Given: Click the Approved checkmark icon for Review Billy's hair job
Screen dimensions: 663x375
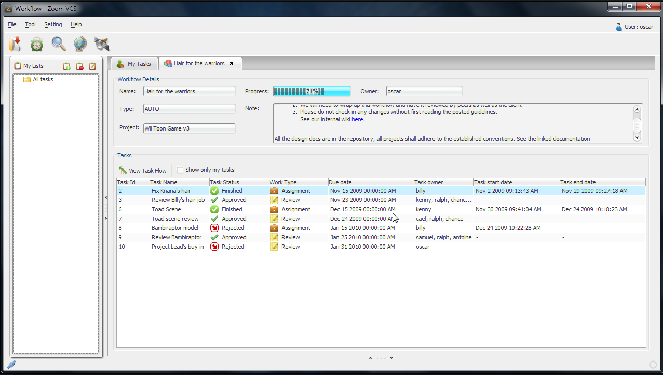Looking at the screenshot, I should point(214,200).
